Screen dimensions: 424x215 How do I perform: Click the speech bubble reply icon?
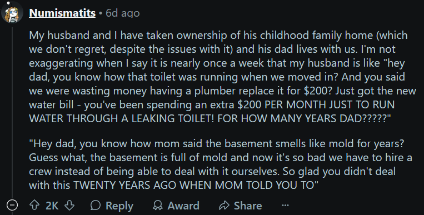[96, 205]
